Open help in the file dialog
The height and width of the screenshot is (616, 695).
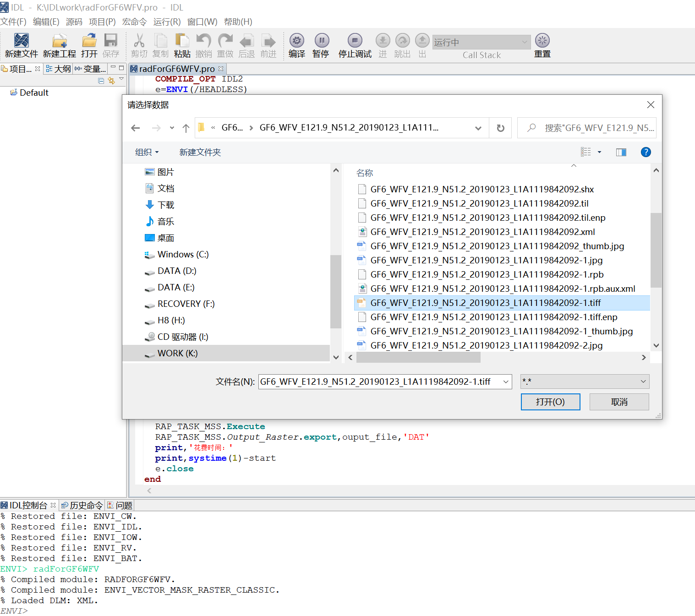pyautogui.click(x=646, y=152)
